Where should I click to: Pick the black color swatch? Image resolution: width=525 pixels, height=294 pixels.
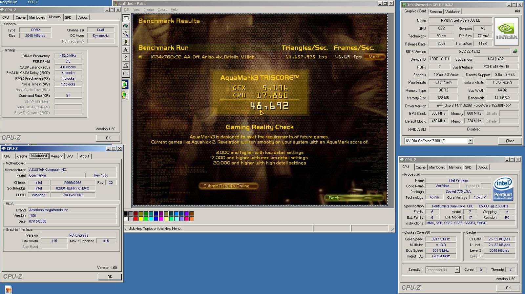pyautogui.click(x=125, y=214)
